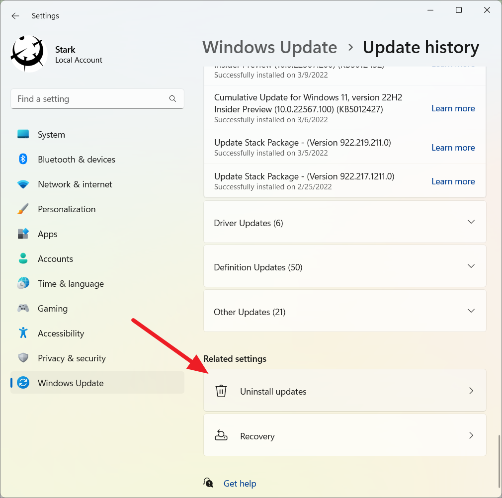Learn more about Version 922.217.1211.0 package
This screenshot has height=498, width=502.
pos(453,181)
